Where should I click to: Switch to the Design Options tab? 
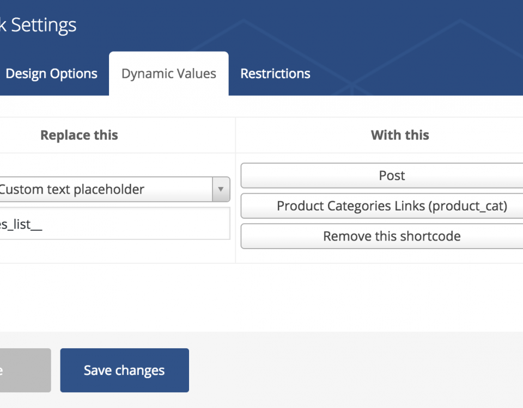coord(51,73)
